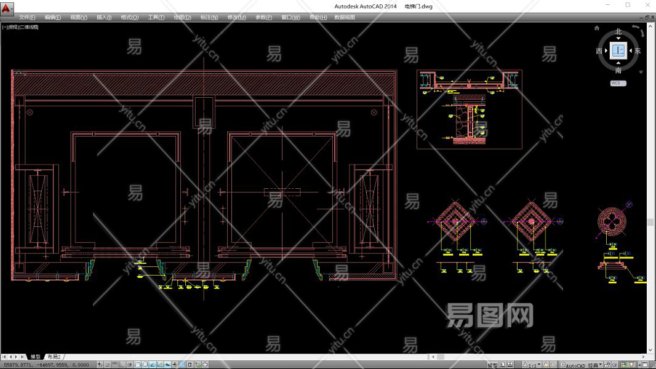Image resolution: width=656 pixels, height=369 pixels.
Task: Toggle Object Snap in the status bar
Action: coord(137,365)
